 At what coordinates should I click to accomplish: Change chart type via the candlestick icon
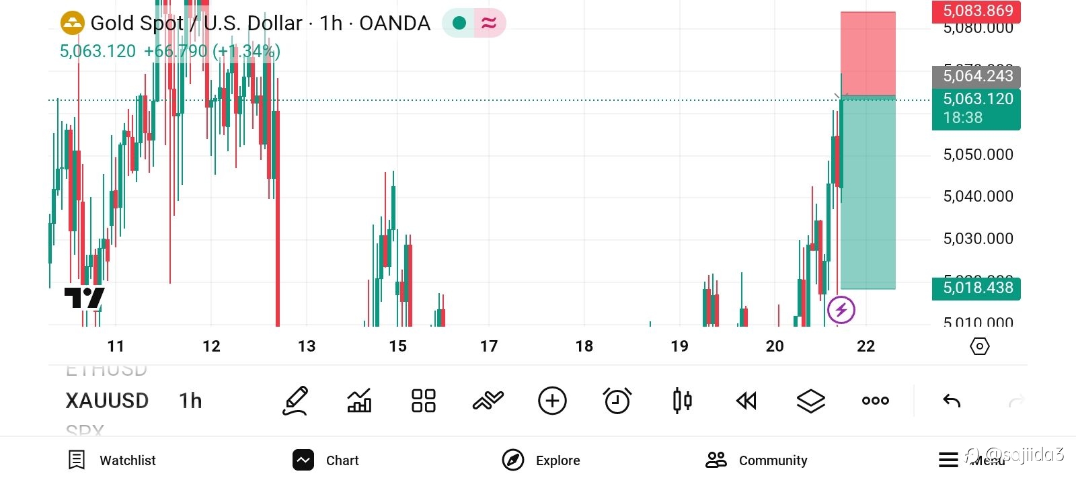pyautogui.click(x=682, y=401)
